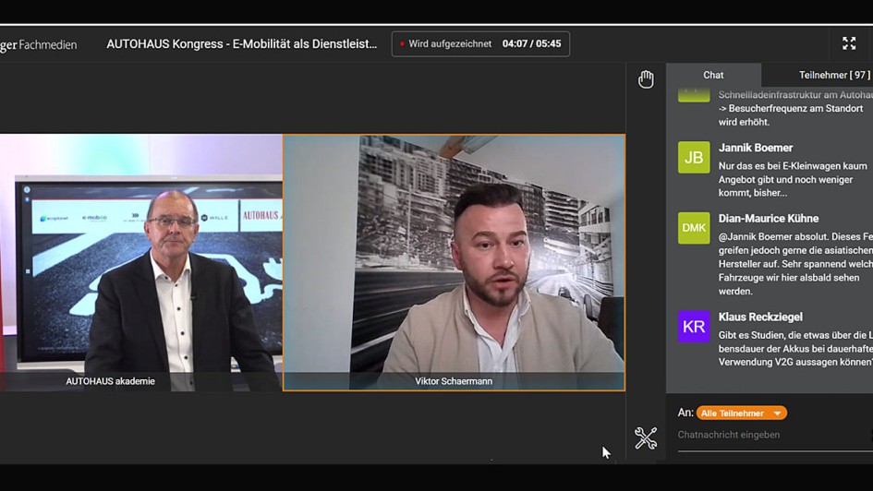Click the 04:07 / 05:45 time display
Screen dimensions: 873x491
[x=531, y=44]
